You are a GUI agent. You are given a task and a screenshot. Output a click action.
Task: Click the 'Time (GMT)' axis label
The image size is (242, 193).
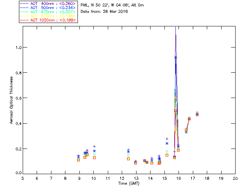[129, 184]
